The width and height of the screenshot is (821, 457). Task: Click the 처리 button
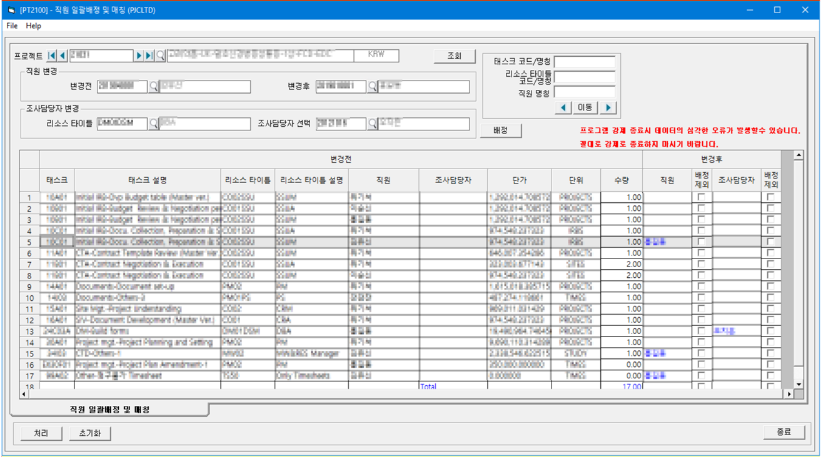pos(41,433)
